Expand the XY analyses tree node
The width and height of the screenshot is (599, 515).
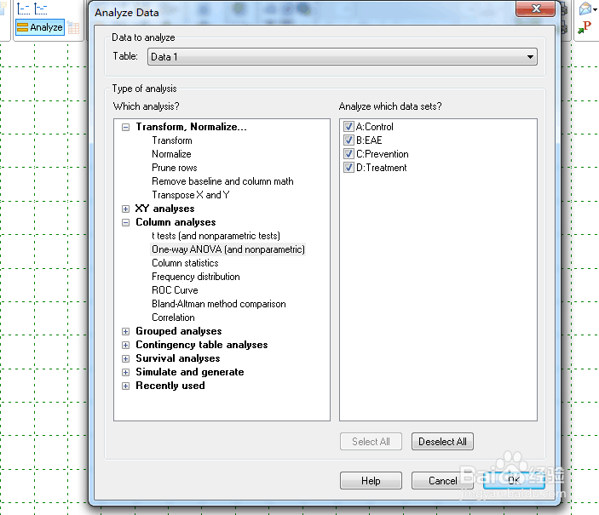click(126, 209)
